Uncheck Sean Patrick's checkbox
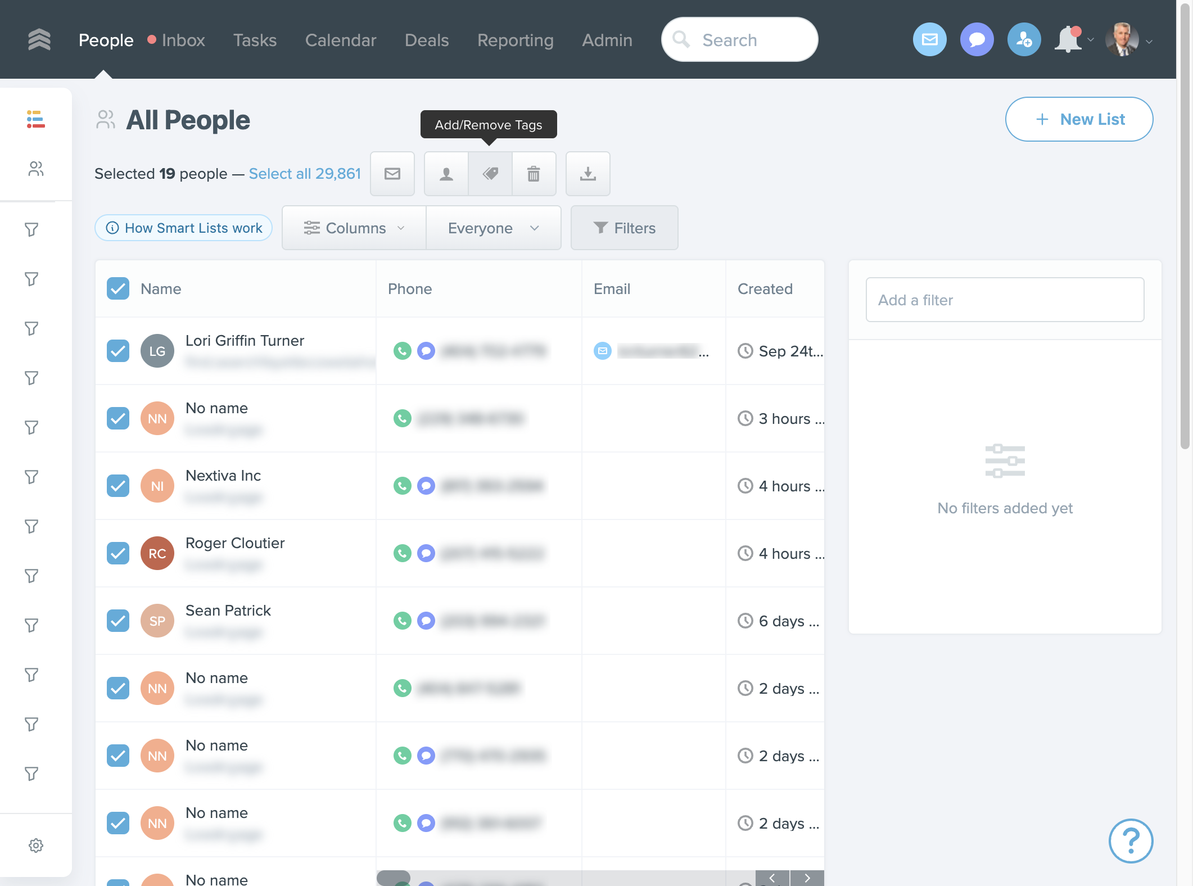The height and width of the screenshot is (886, 1193). [118, 621]
